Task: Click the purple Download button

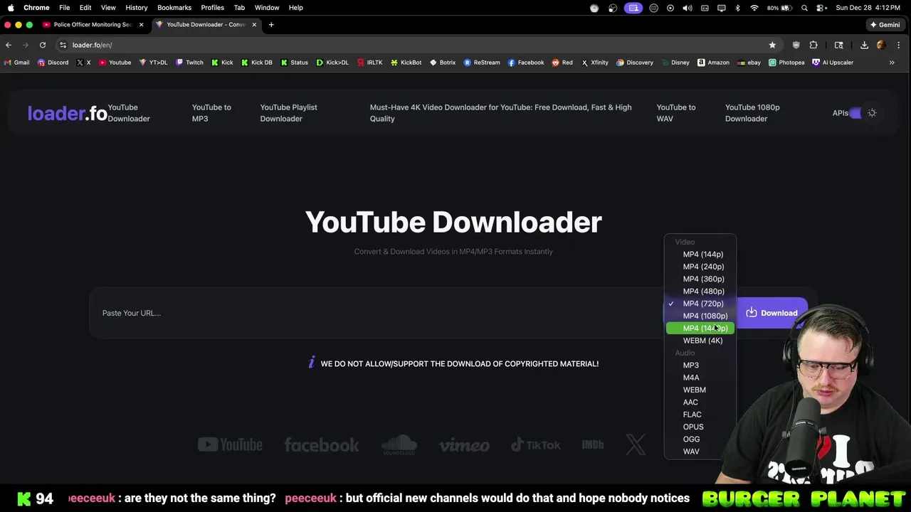Action: coord(772,313)
